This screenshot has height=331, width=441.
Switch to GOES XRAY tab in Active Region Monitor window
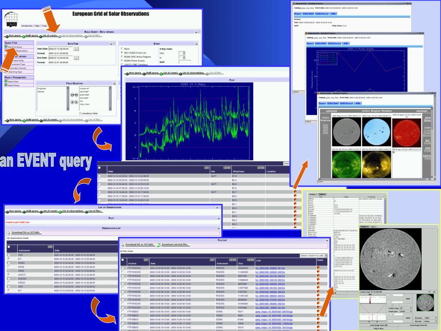333,103
